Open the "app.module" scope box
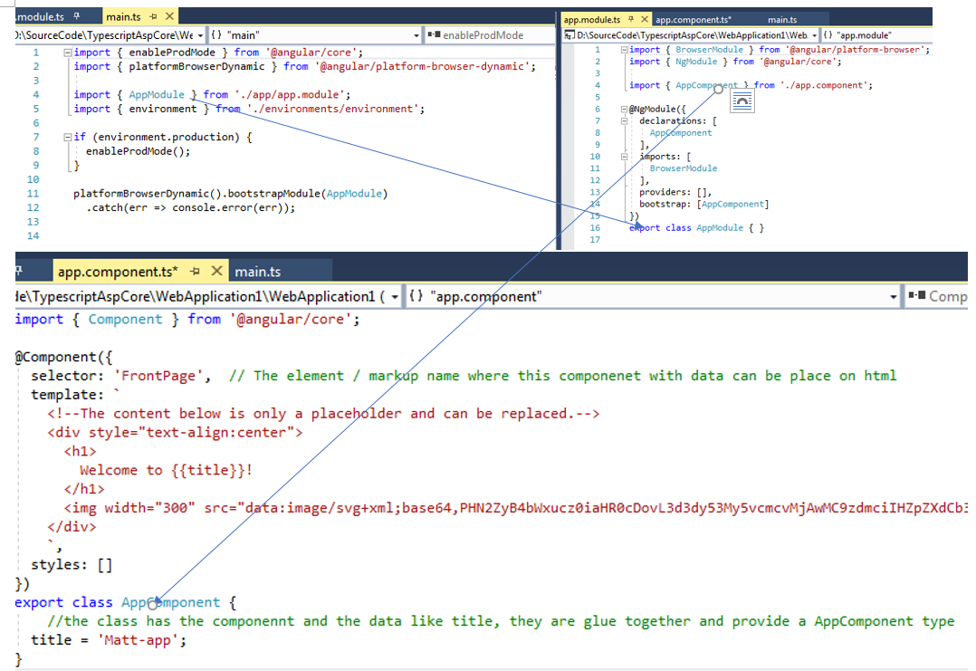 (x=876, y=35)
